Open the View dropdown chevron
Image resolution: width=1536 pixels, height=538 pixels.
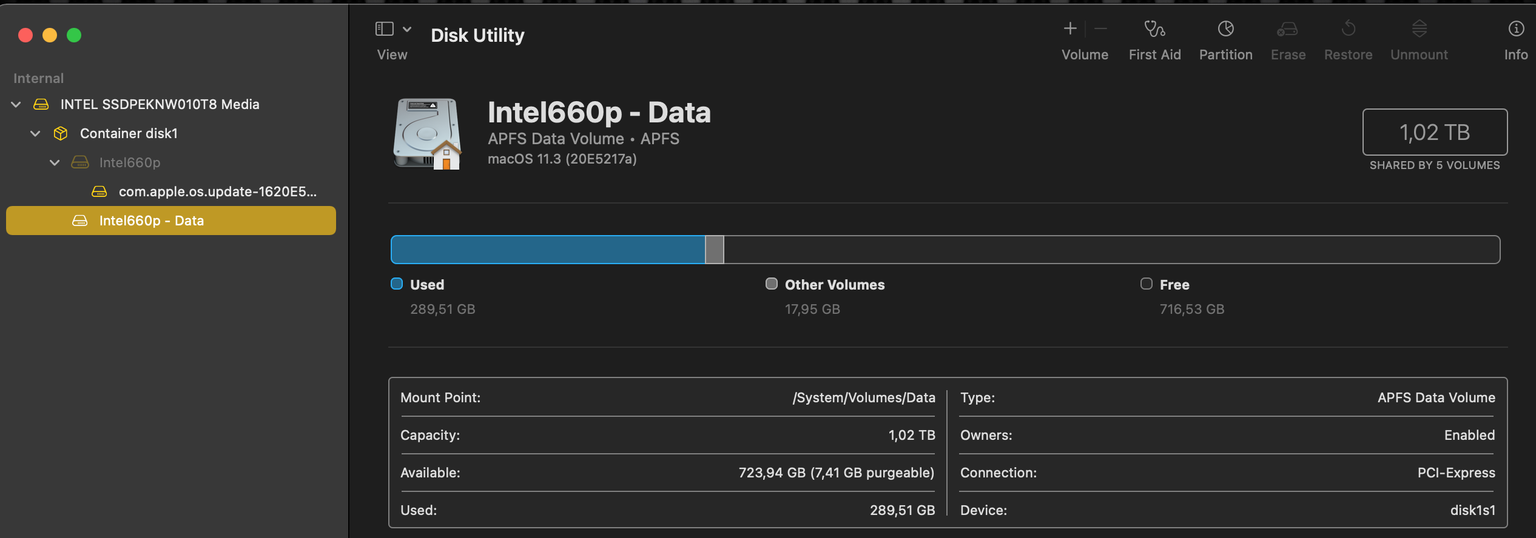tap(407, 29)
